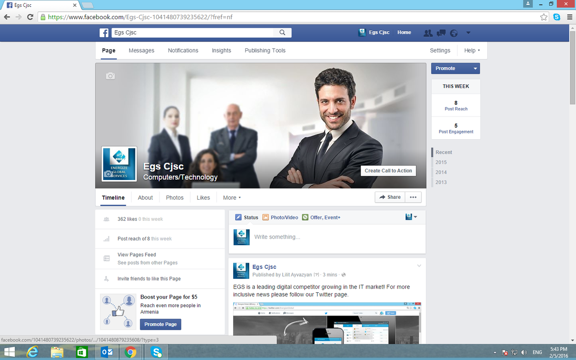This screenshot has width=576, height=360.
Task: Click the volume speaker tray icon
Action: coord(524,352)
